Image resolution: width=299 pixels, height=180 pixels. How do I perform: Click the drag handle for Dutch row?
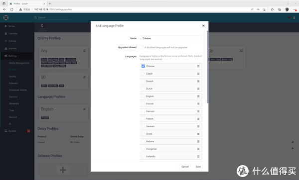coord(198,89)
